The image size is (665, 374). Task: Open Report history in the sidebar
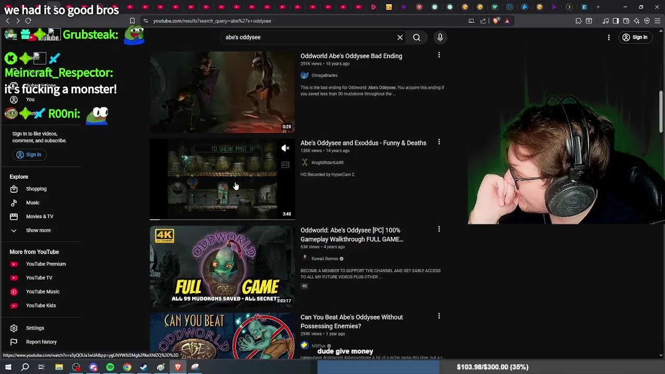tap(41, 342)
